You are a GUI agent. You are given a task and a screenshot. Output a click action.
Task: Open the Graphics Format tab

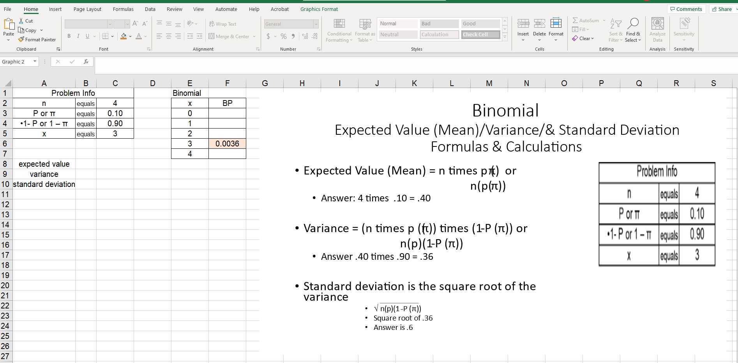click(319, 9)
